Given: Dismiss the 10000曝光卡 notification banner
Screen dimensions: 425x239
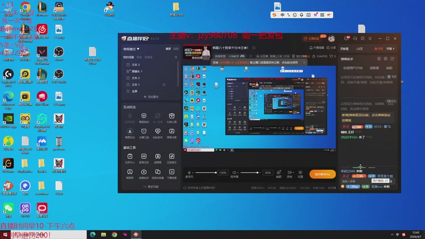Looking at the screenshot, I should (304, 63).
